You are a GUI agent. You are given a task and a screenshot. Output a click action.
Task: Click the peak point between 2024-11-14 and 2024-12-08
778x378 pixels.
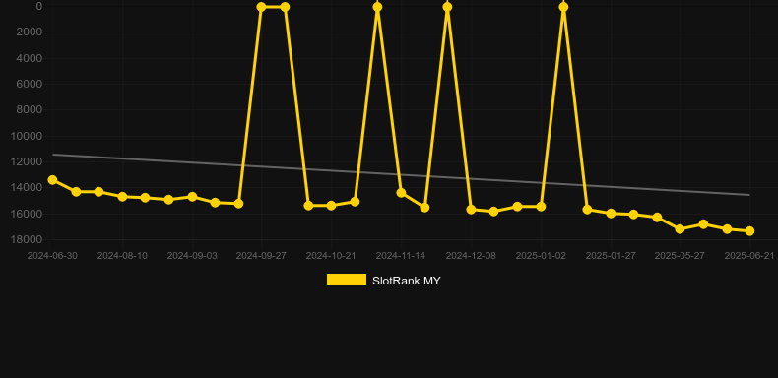[x=447, y=7]
